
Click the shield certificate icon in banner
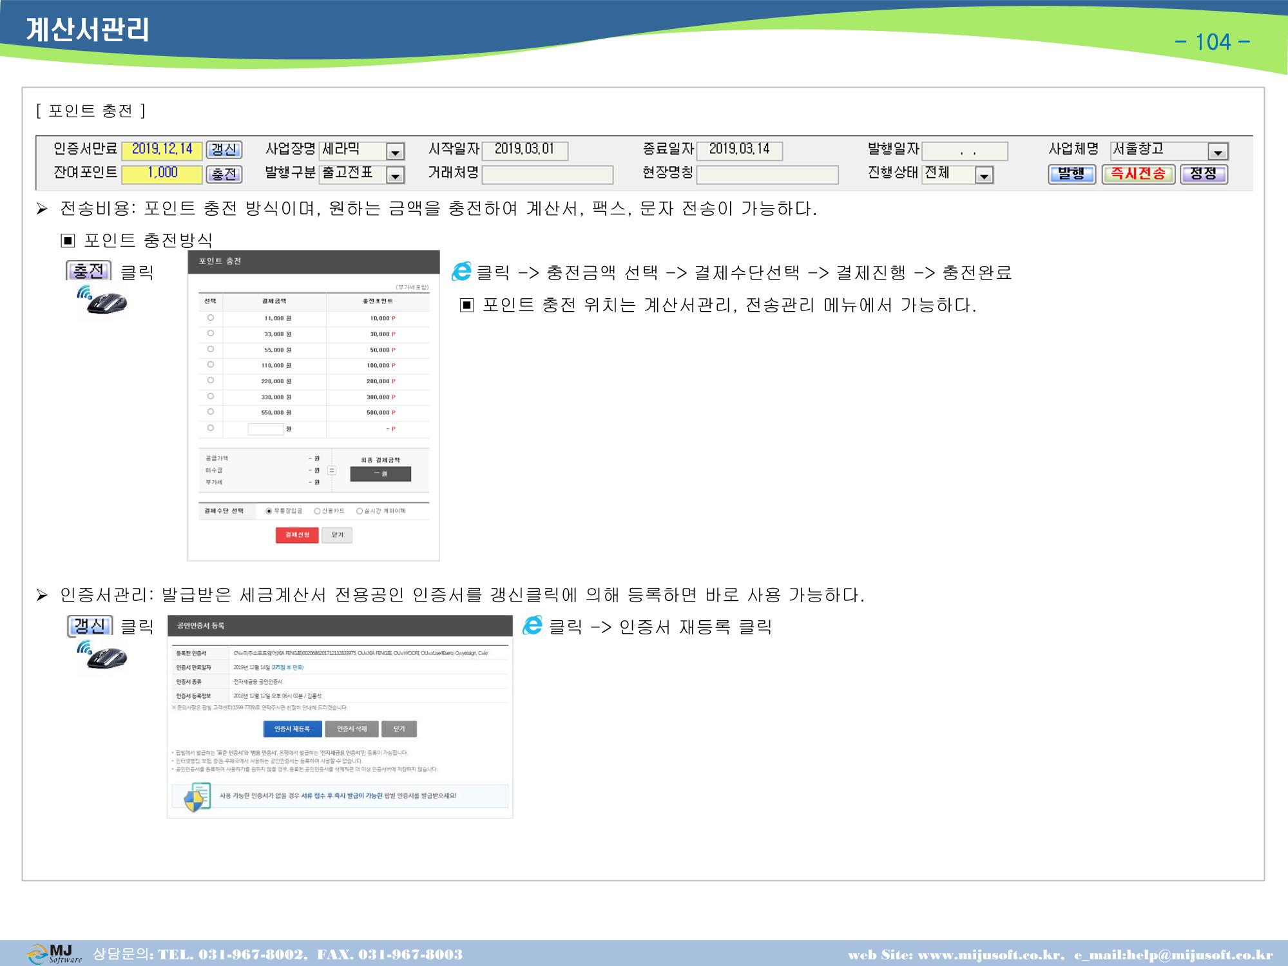point(198,797)
